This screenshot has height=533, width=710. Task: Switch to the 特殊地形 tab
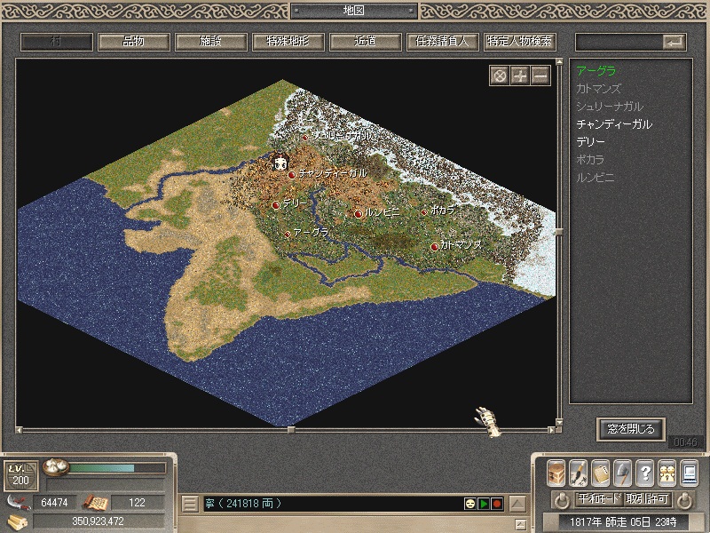click(288, 42)
